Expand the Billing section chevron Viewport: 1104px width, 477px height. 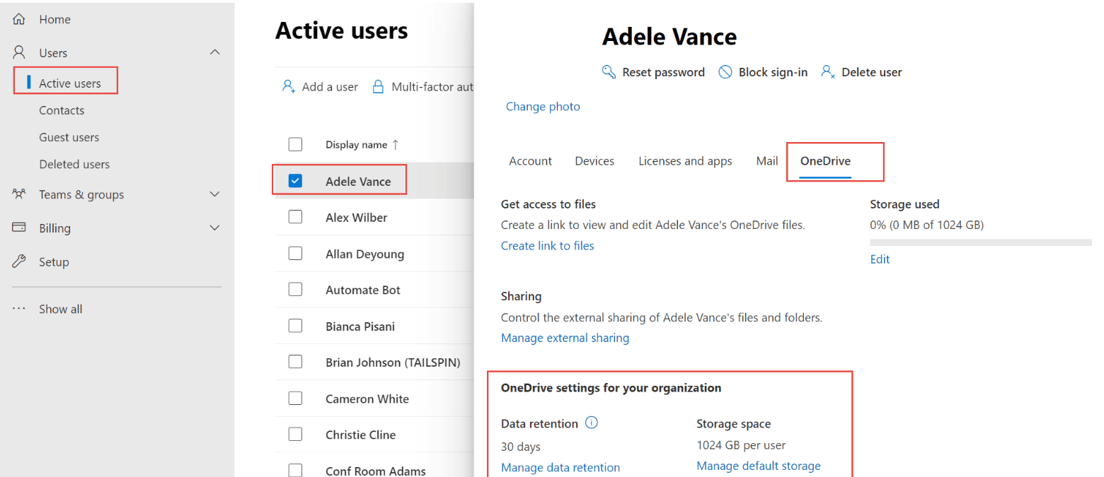tap(215, 228)
